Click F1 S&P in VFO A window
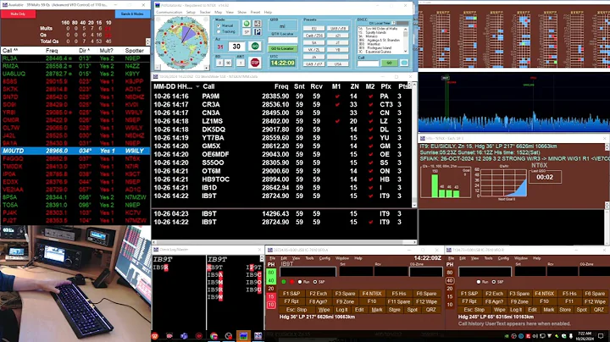This screenshot has height=342, width=610. coord(291,294)
